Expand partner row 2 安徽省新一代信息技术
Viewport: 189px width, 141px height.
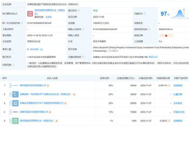(11, 94)
